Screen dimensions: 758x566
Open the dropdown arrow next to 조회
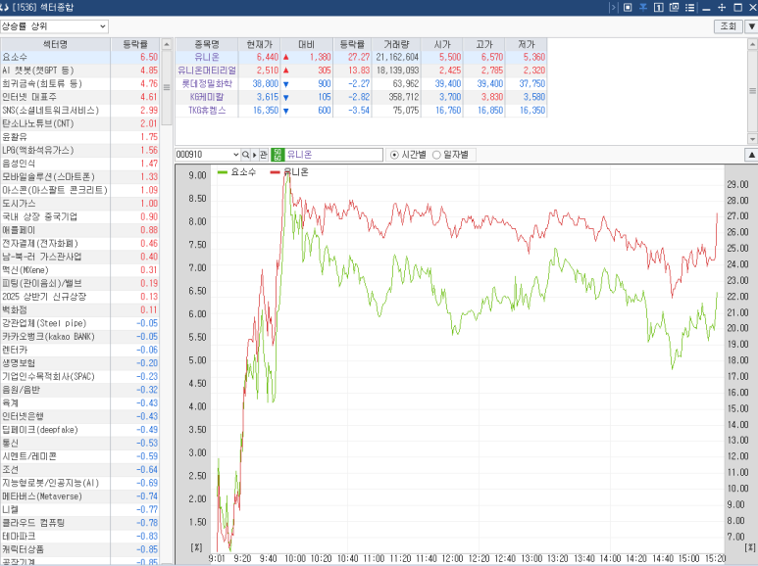pyautogui.click(x=752, y=26)
